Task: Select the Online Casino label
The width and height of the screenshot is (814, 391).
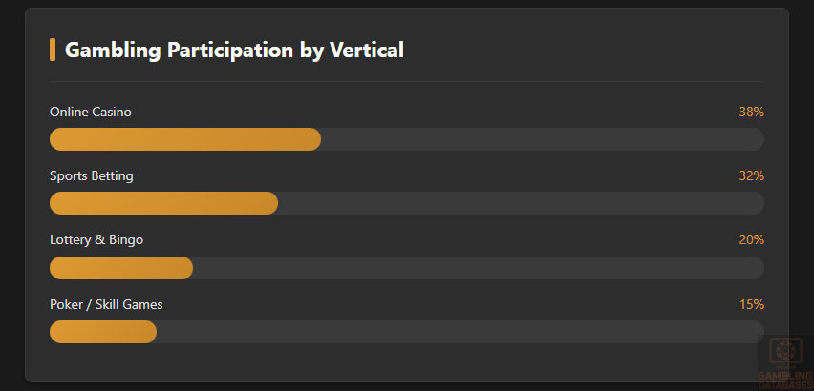Action: point(91,112)
